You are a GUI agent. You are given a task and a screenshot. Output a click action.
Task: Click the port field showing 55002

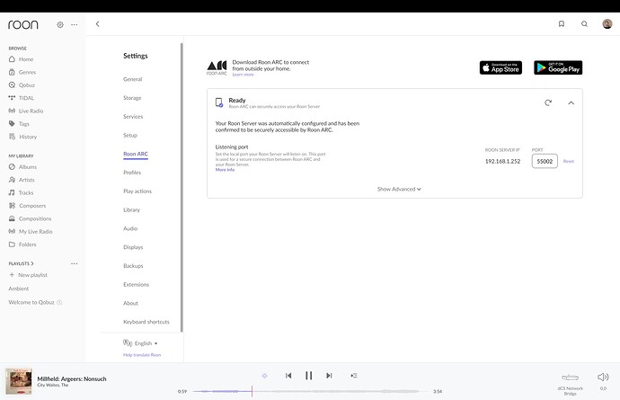(x=545, y=161)
